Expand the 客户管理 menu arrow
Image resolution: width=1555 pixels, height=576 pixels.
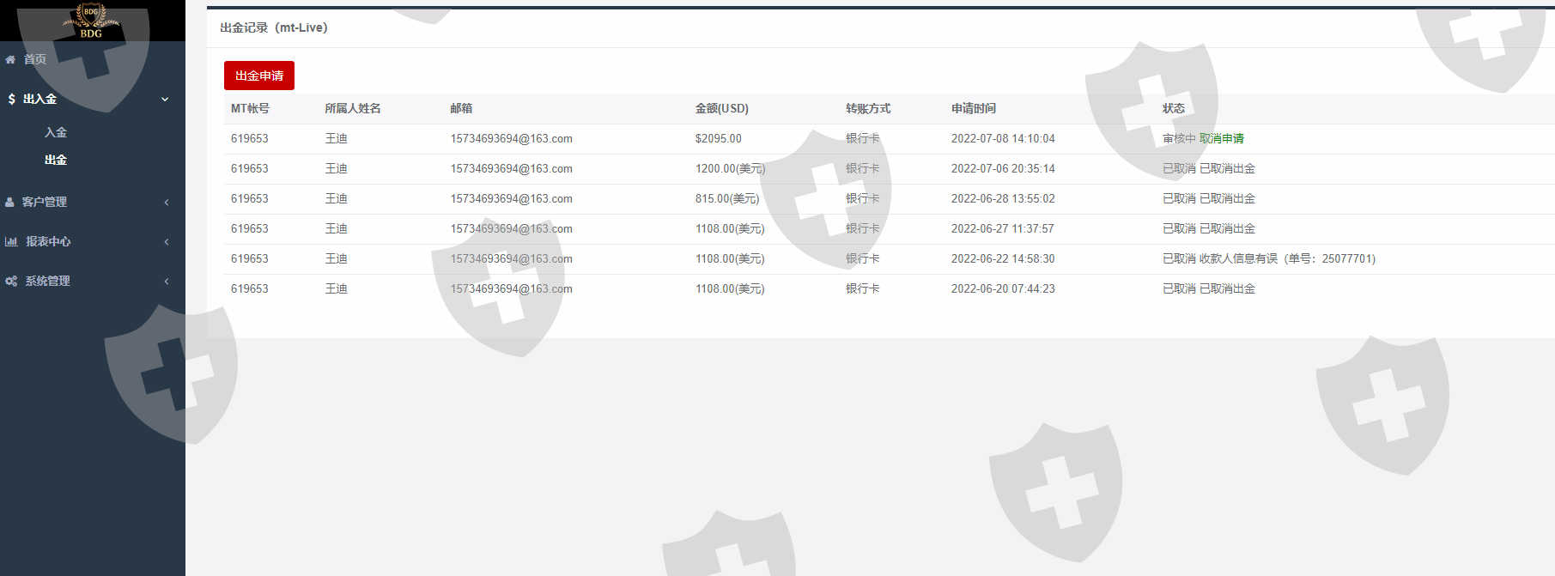tap(167, 203)
